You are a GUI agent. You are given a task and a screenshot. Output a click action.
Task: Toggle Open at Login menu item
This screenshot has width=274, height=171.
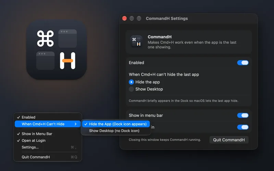pyautogui.click(x=48, y=141)
